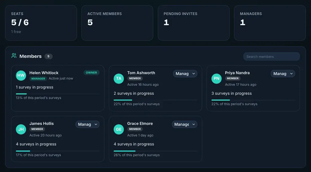Click Tom Ashworth's TA avatar

119,78
